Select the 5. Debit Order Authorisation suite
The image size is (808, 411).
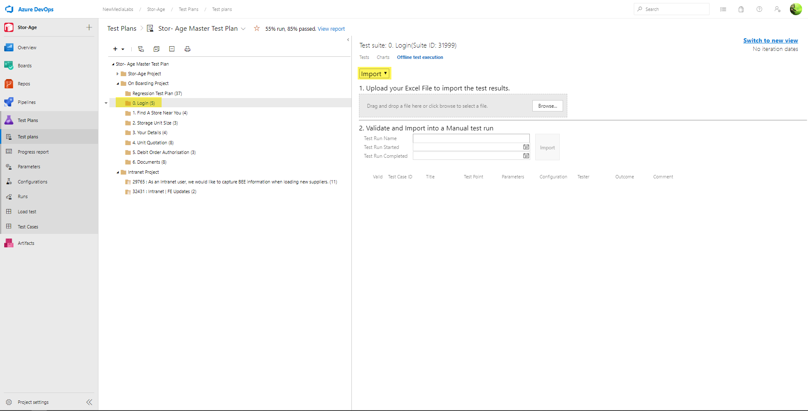point(164,152)
